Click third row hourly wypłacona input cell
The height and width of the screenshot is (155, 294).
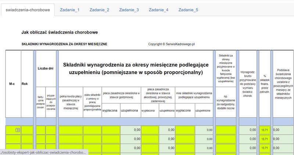[111, 148]
